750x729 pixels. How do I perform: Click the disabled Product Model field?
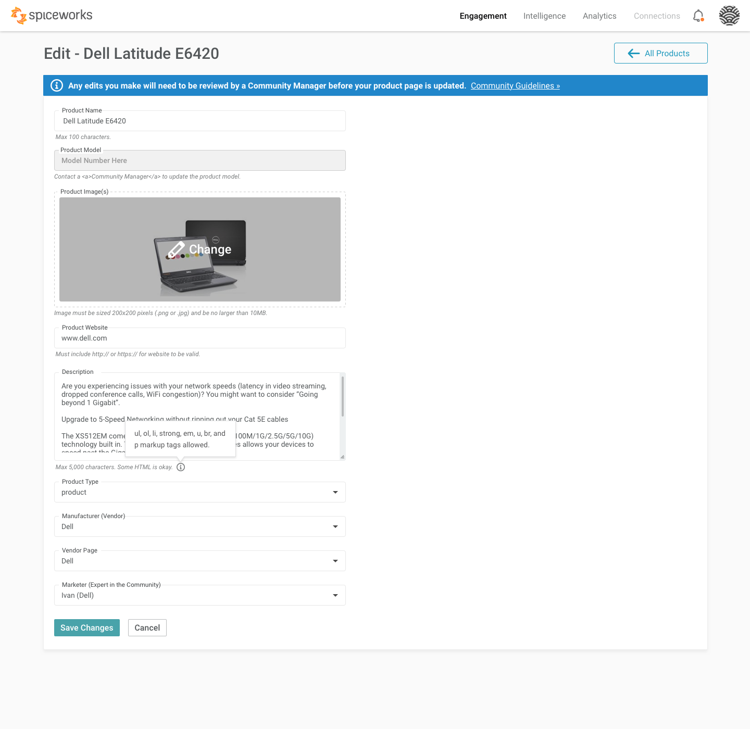[x=200, y=160]
